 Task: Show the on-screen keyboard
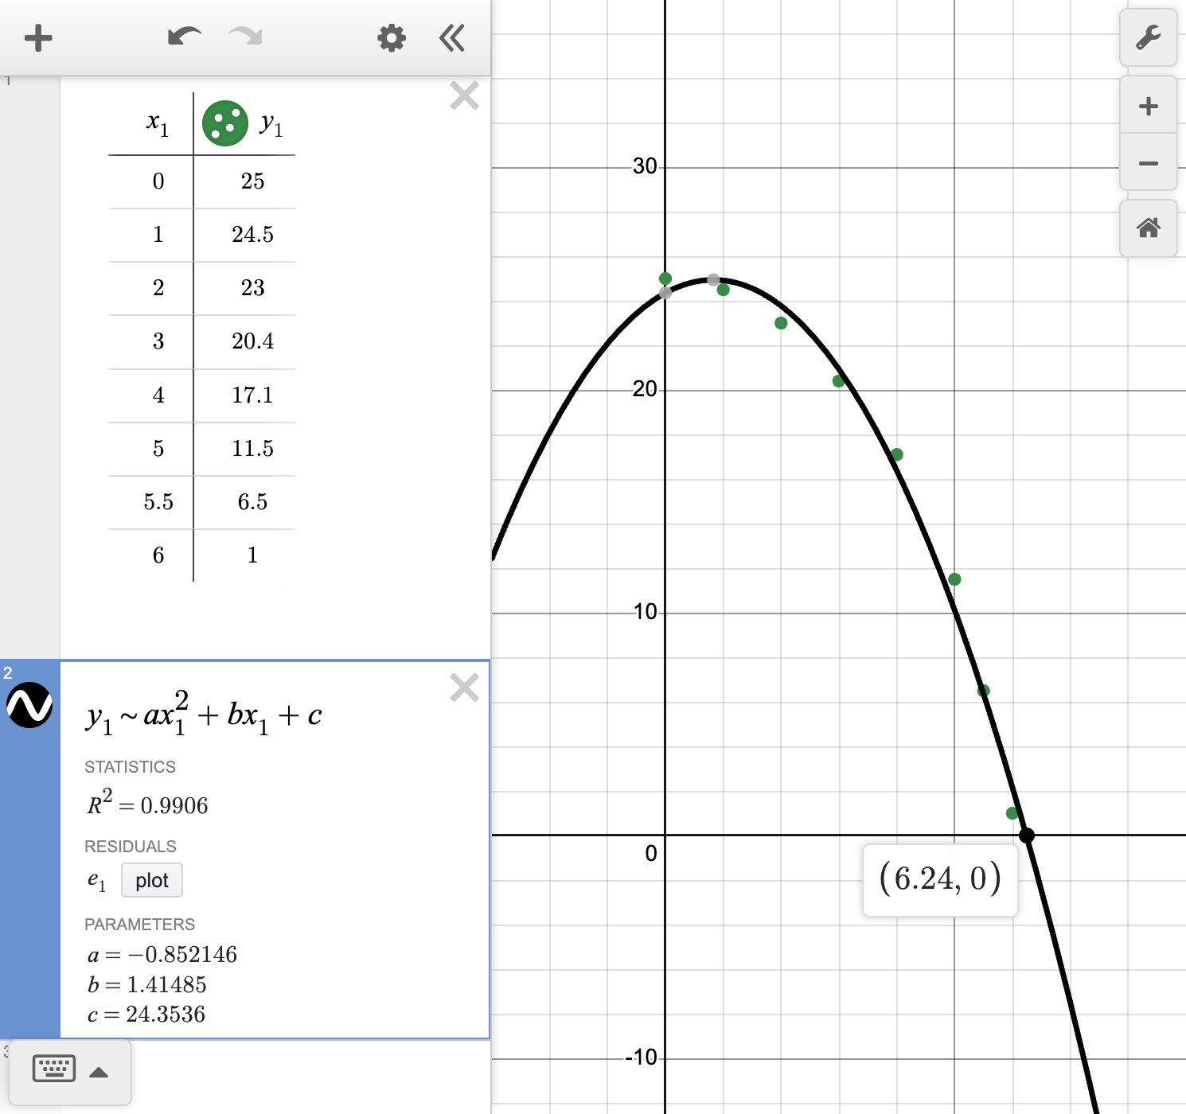click(x=53, y=1069)
